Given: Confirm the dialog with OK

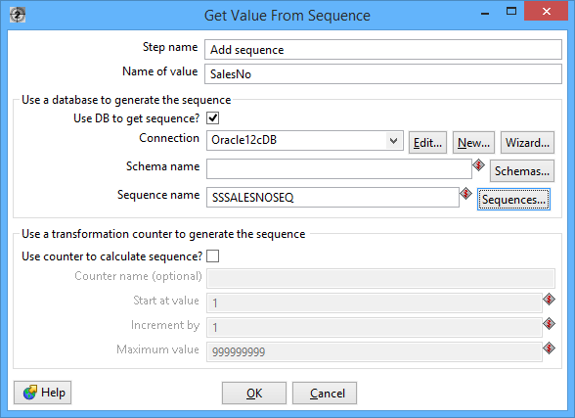Looking at the screenshot, I should [254, 394].
